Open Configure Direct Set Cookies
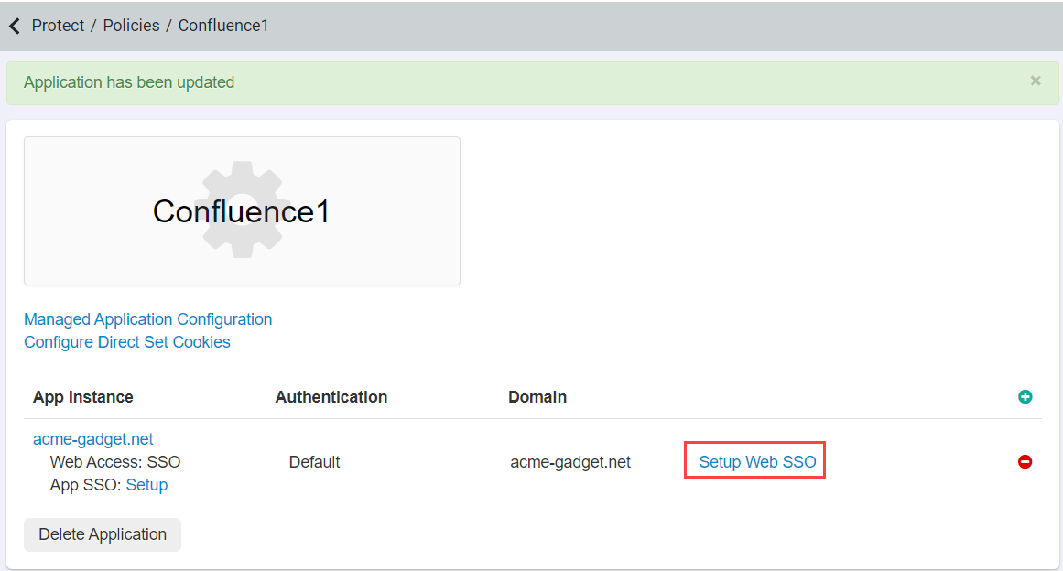 pyautogui.click(x=127, y=341)
